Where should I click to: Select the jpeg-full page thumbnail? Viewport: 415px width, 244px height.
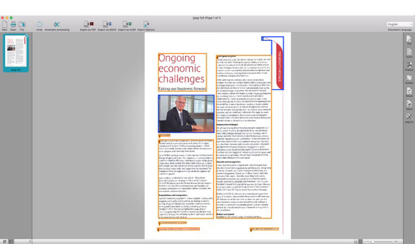16,52
